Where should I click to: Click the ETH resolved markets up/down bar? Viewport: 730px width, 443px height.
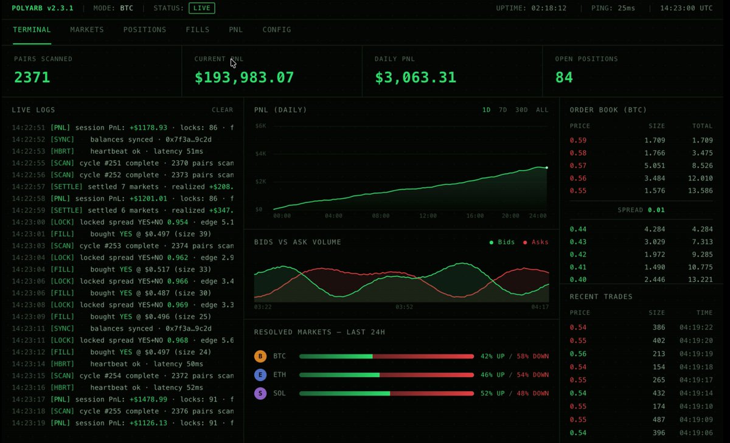386,375
